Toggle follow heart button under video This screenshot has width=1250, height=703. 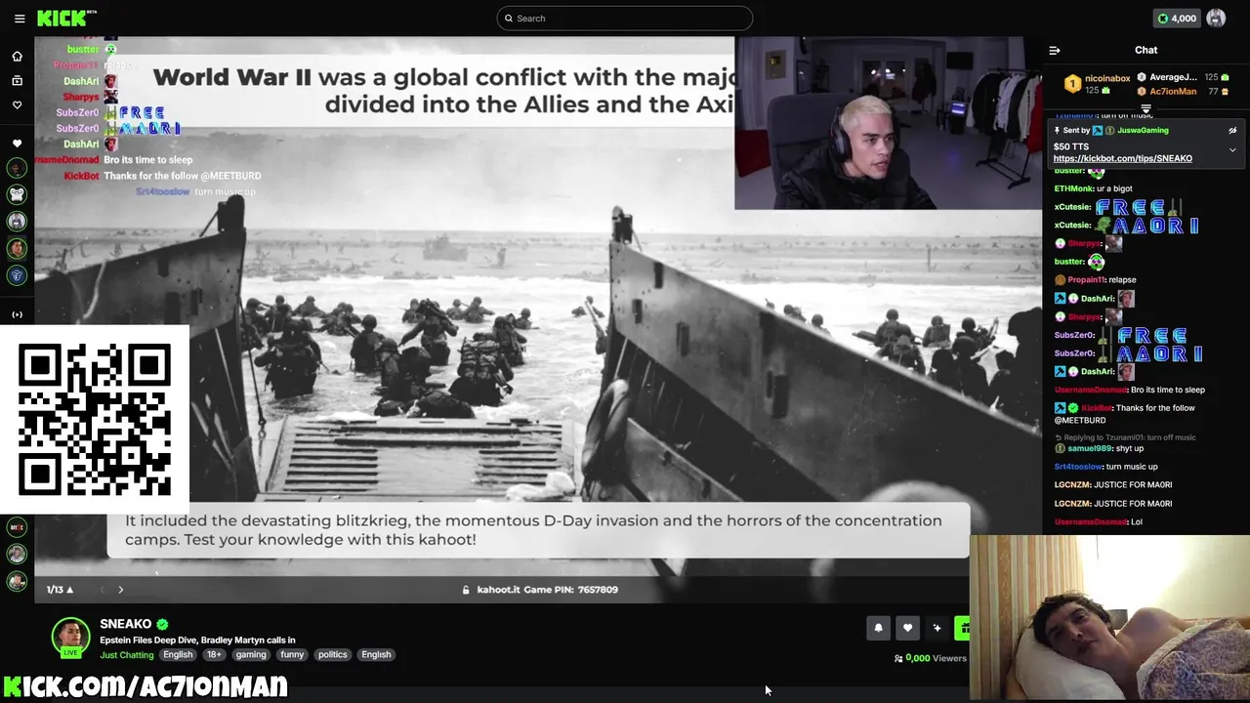[907, 628]
